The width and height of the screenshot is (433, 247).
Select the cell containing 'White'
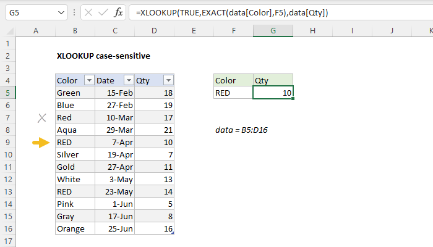click(x=75, y=179)
